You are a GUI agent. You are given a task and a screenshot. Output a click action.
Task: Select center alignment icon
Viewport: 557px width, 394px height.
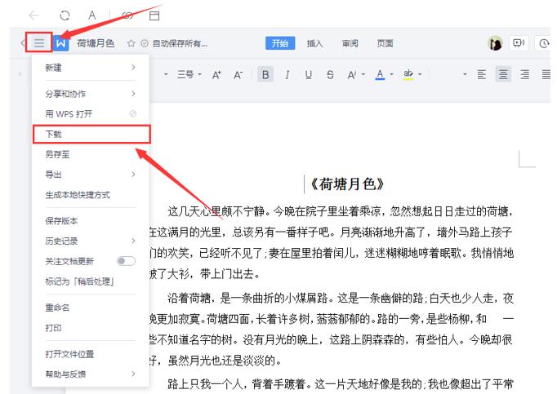[x=503, y=74]
